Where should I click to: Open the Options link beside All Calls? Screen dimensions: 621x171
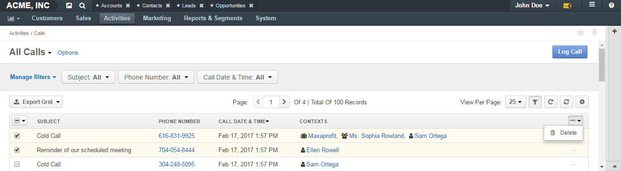tap(68, 53)
